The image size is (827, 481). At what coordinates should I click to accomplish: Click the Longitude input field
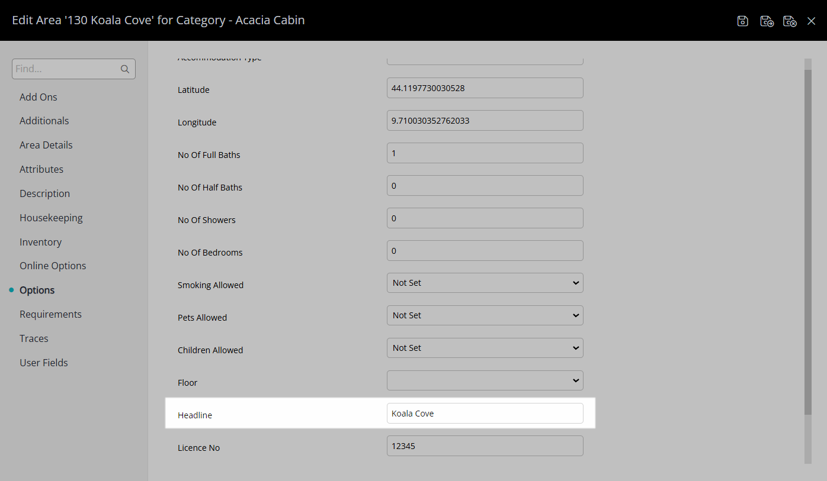(x=485, y=121)
